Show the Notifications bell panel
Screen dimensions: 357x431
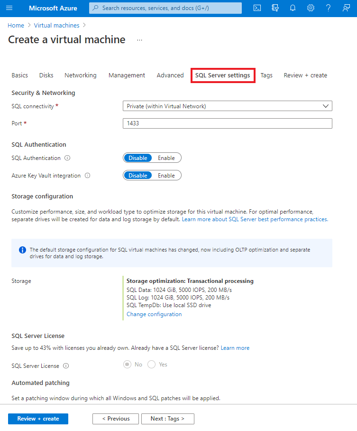293,8
